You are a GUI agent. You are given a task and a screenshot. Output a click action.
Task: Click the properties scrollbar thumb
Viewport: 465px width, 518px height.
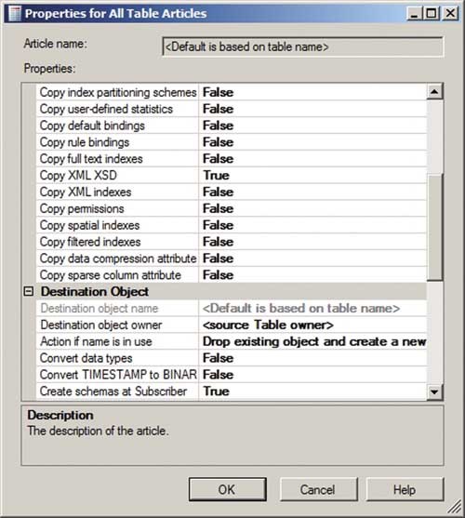click(434, 228)
